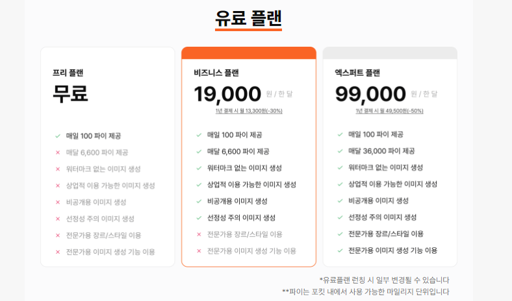
Task: Click the orange header bar of 비즈니스 플랜
Action: tap(249, 53)
